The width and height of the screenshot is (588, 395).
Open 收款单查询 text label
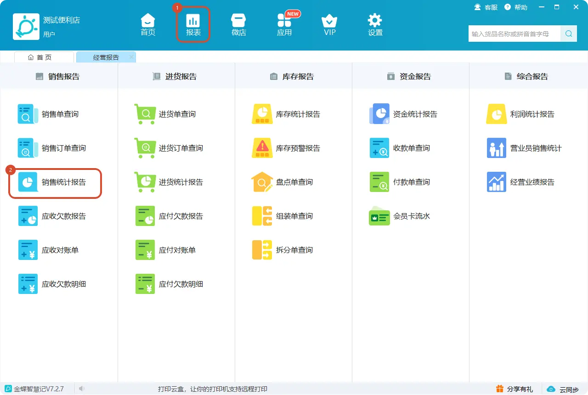click(x=412, y=148)
